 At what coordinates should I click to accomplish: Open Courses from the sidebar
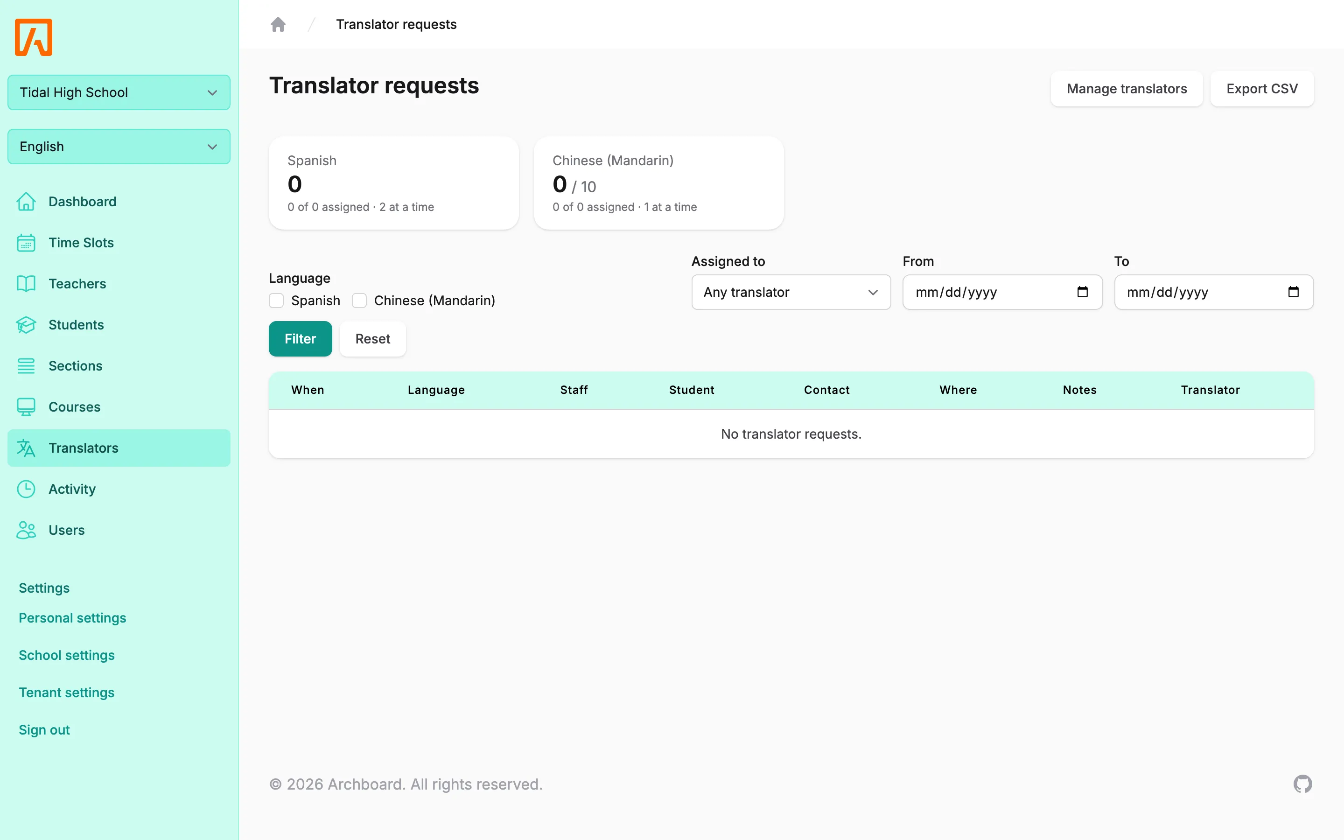point(119,407)
